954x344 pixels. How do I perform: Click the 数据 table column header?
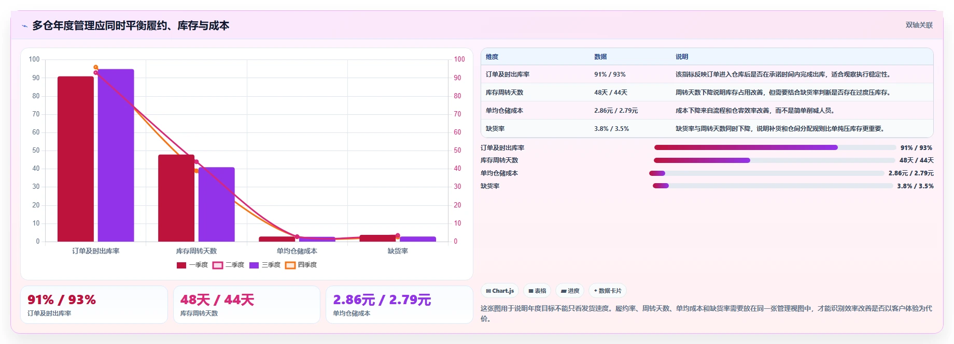pos(600,57)
